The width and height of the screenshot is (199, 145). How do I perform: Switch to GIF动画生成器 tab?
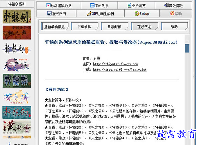pos(100,13)
